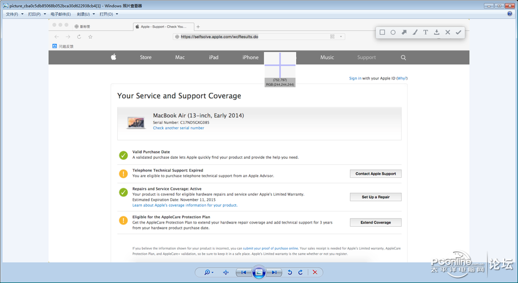Image resolution: width=518 pixels, height=283 pixels.
Task: Select the rectangle annotation tool
Action: tap(382, 32)
